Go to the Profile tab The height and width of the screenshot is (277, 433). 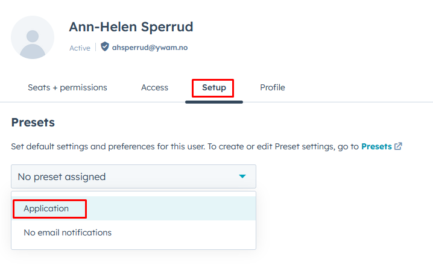(x=272, y=87)
